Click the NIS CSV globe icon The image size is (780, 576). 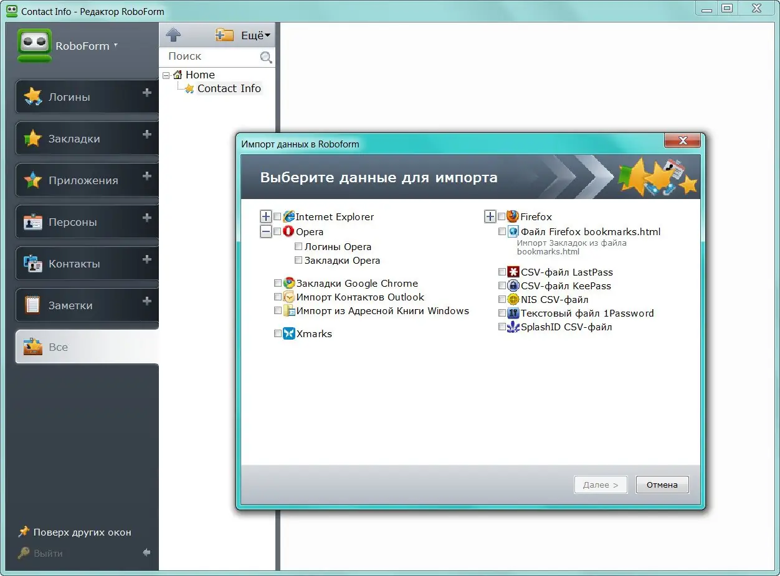pyautogui.click(x=513, y=299)
